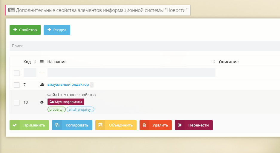Check the box for row code 10
The image size is (280, 153).
[17, 102]
